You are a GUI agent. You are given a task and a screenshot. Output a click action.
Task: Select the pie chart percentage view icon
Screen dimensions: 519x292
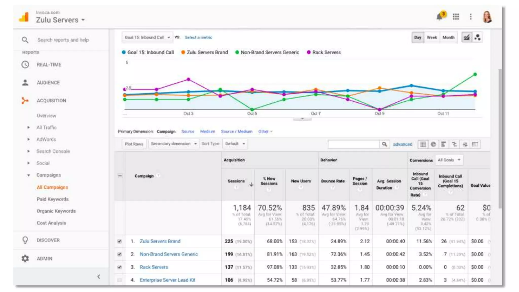(x=433, y=144)
